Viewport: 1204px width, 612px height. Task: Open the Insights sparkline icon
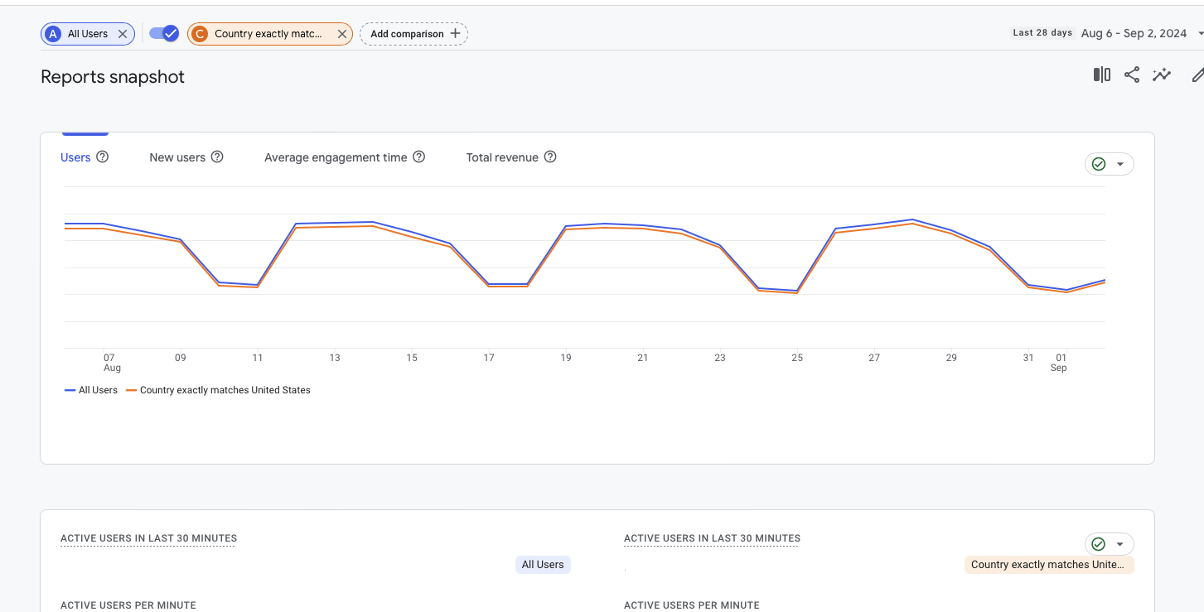1162,75
